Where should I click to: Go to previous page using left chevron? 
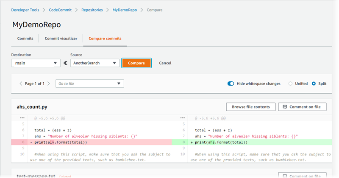tap(21, 83)
